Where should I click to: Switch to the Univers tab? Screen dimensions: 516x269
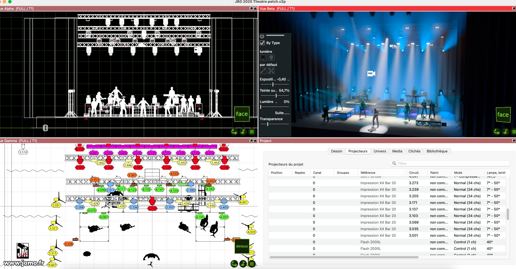pyautogui.click(x=380, y=151)
